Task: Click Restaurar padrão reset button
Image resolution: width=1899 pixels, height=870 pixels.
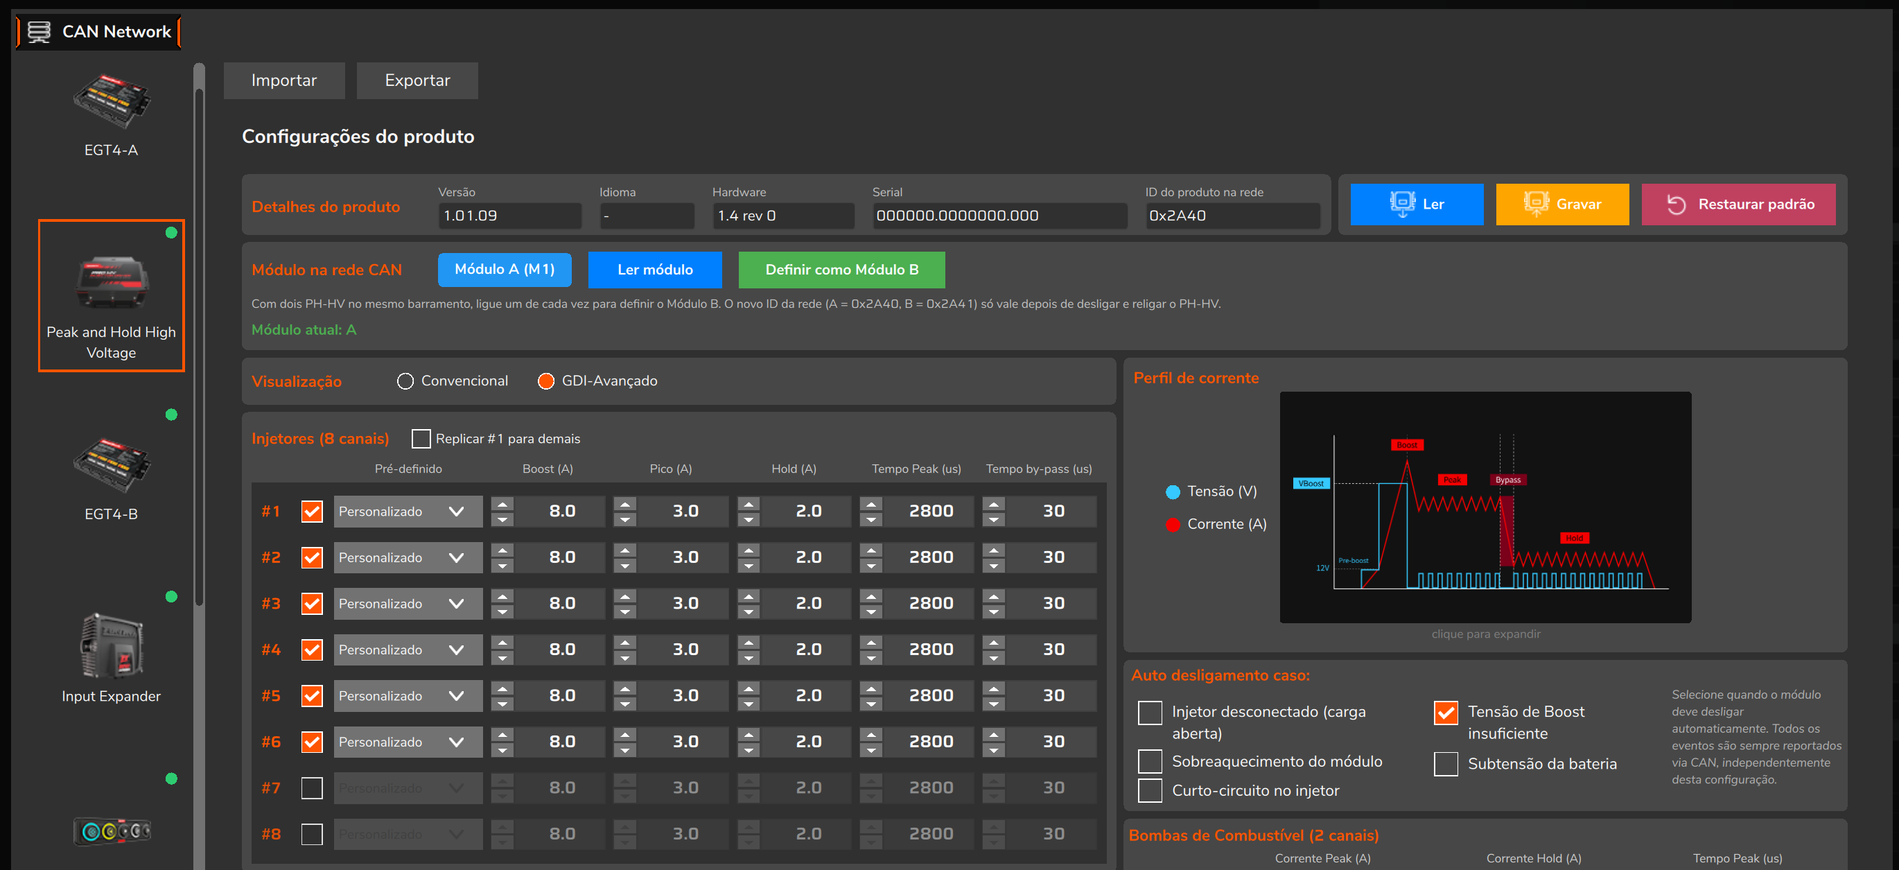Action: pyautogui.click(x=1738, y=205)
